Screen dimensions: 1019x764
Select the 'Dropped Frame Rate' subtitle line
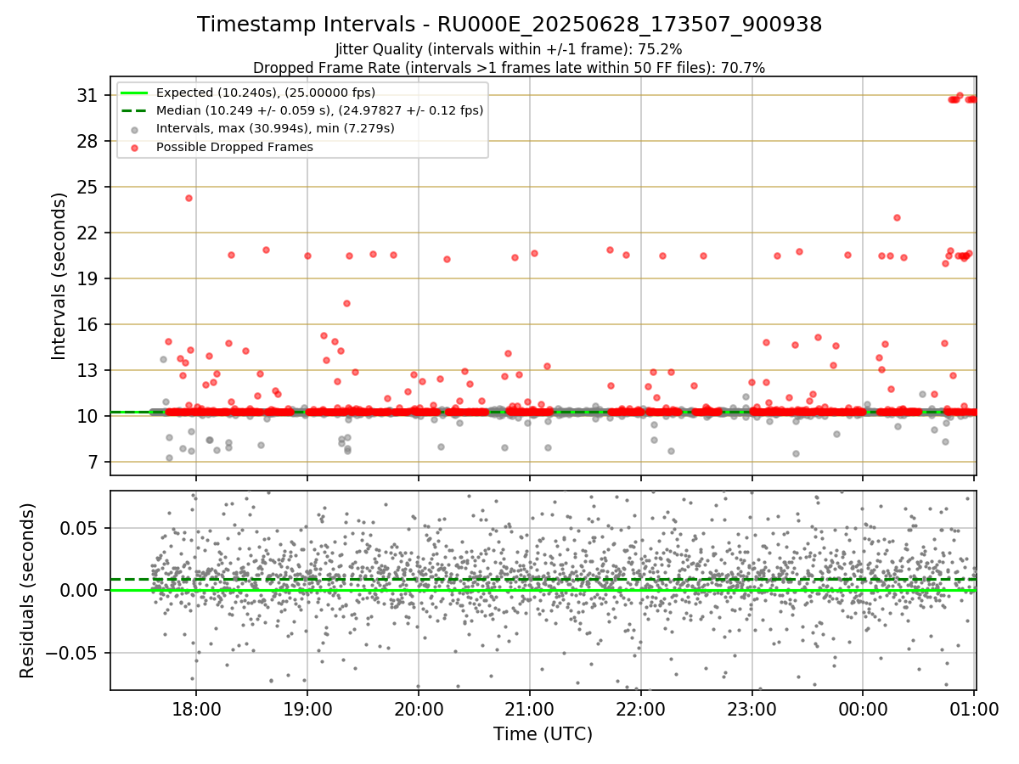[509, 68]
